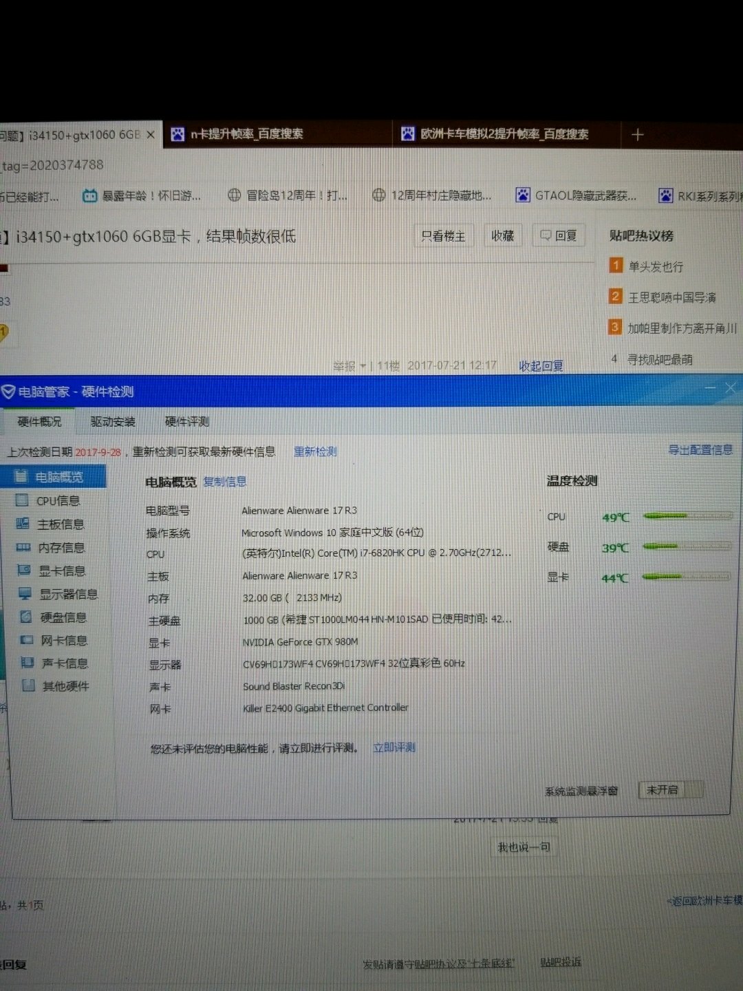This screenshot has width=743, height=991.
Task: Click the 主板 value Alienware Alienware 17 R3
Action: pyautogui.click(x=300, y=575)
